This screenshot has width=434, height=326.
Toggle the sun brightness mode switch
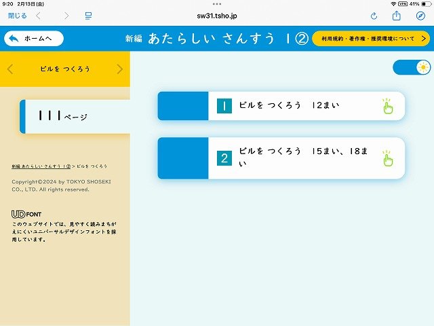(412, 67)
